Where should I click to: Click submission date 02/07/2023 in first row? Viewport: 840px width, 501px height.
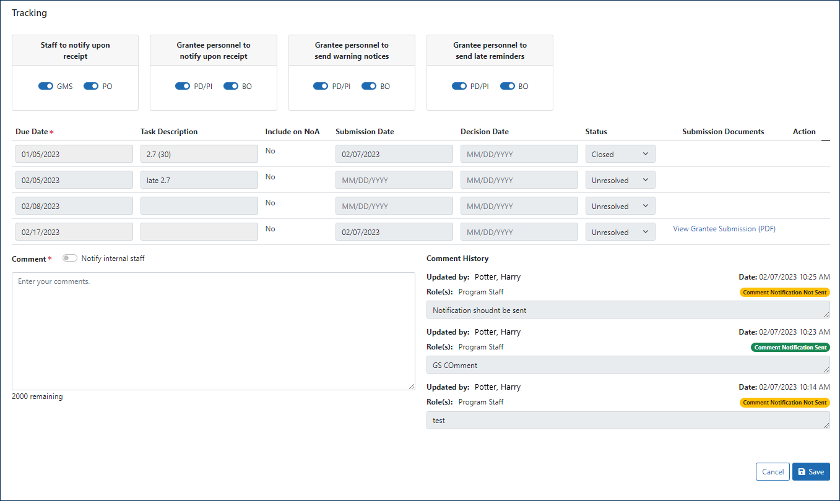point(394,154)
